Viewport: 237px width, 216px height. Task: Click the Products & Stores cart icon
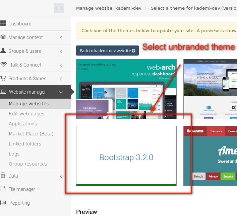[3, 78]
